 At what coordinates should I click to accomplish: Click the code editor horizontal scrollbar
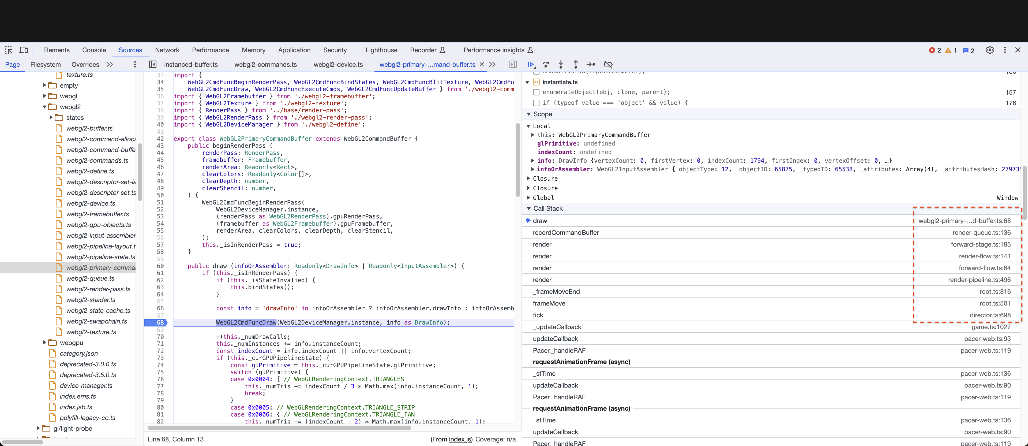(279, 428)
